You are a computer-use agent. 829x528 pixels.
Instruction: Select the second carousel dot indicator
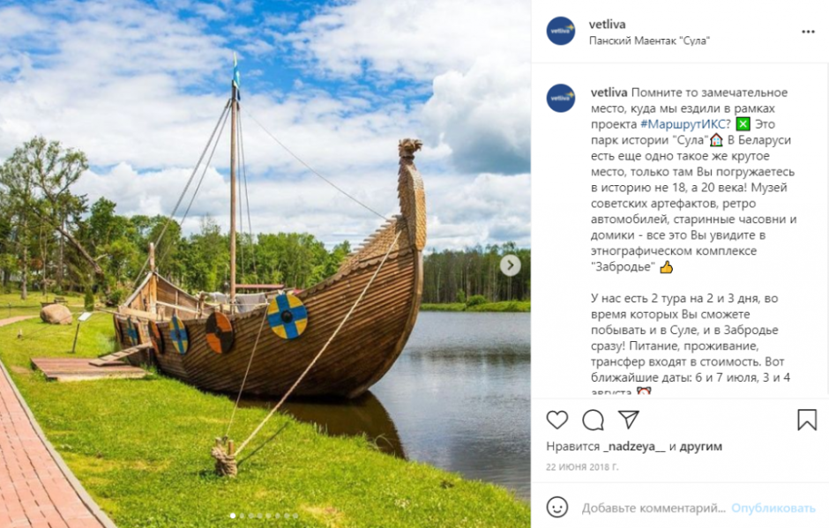242,516
